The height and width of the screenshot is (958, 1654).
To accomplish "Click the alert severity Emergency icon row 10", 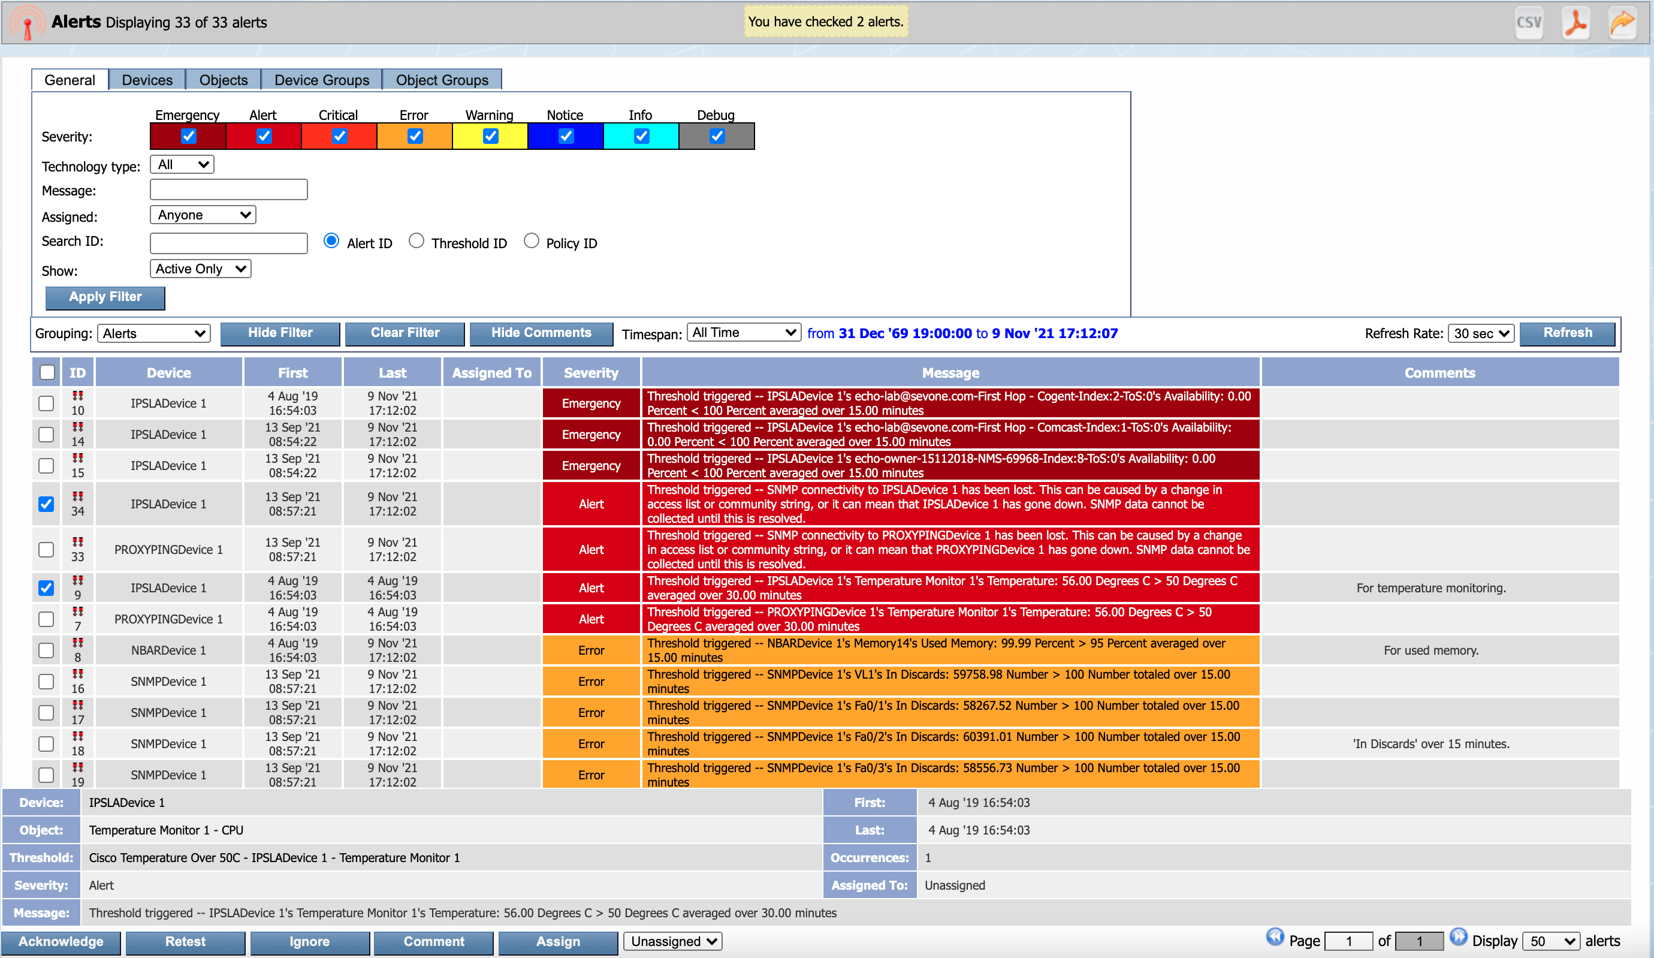I will [x=77, y=396].
